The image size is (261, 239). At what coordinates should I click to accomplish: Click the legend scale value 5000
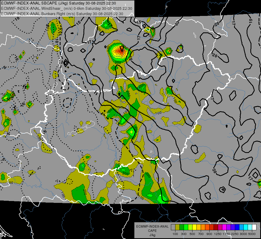coord(252,234)
